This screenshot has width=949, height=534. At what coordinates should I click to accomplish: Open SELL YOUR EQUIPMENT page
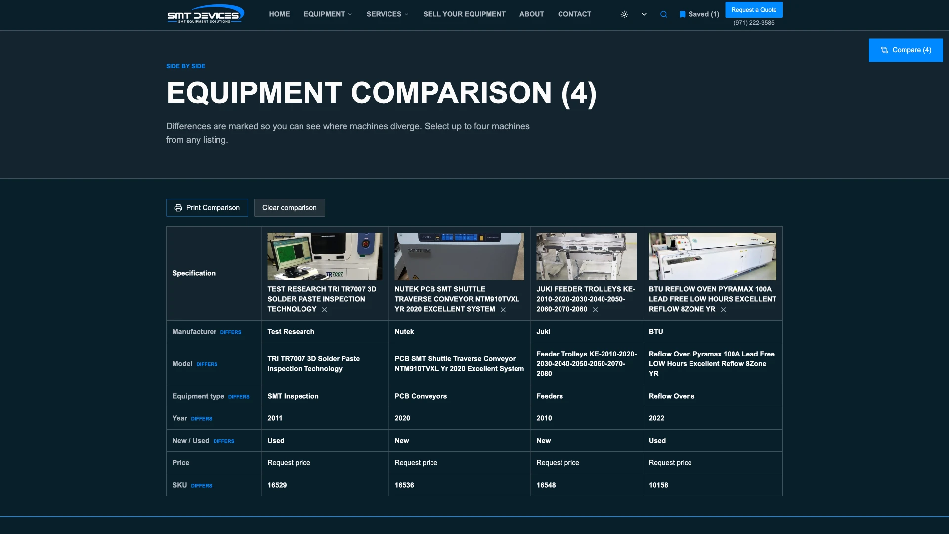pos(464,14)
